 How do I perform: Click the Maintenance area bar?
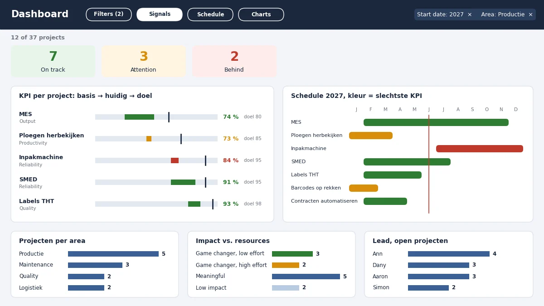coord(95,265)
